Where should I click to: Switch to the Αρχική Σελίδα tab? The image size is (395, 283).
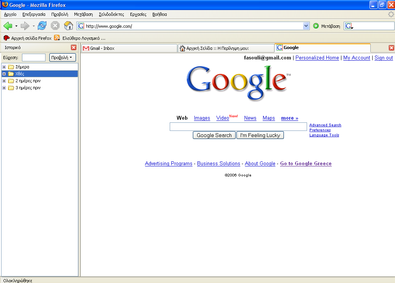pyautogui.click(x=226, y=48)
